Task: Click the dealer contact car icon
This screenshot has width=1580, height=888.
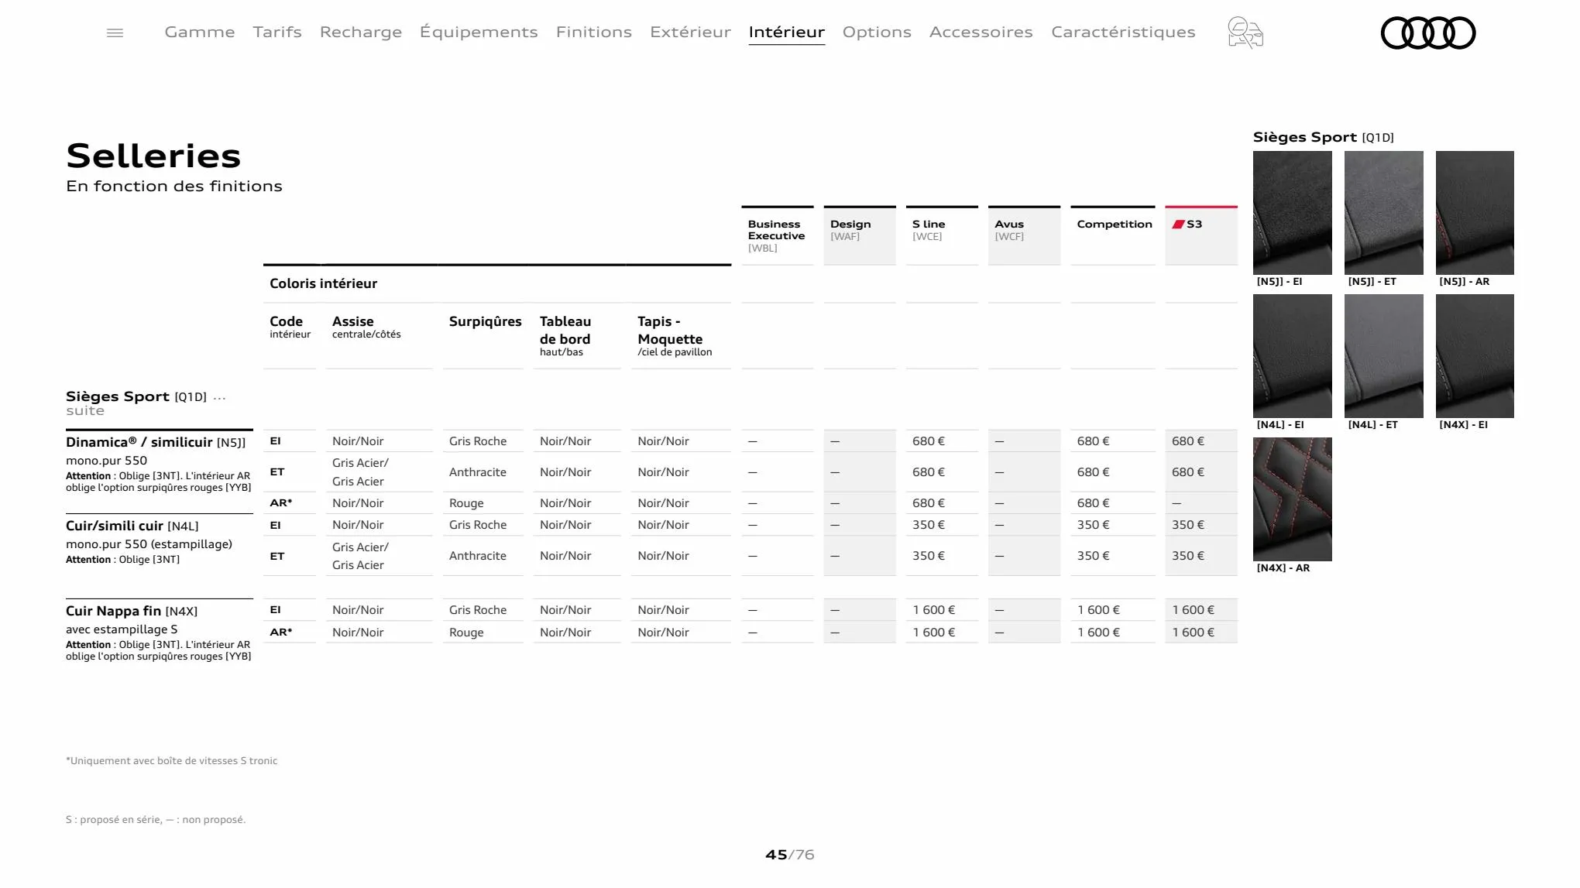Action: pos(1245,33)
